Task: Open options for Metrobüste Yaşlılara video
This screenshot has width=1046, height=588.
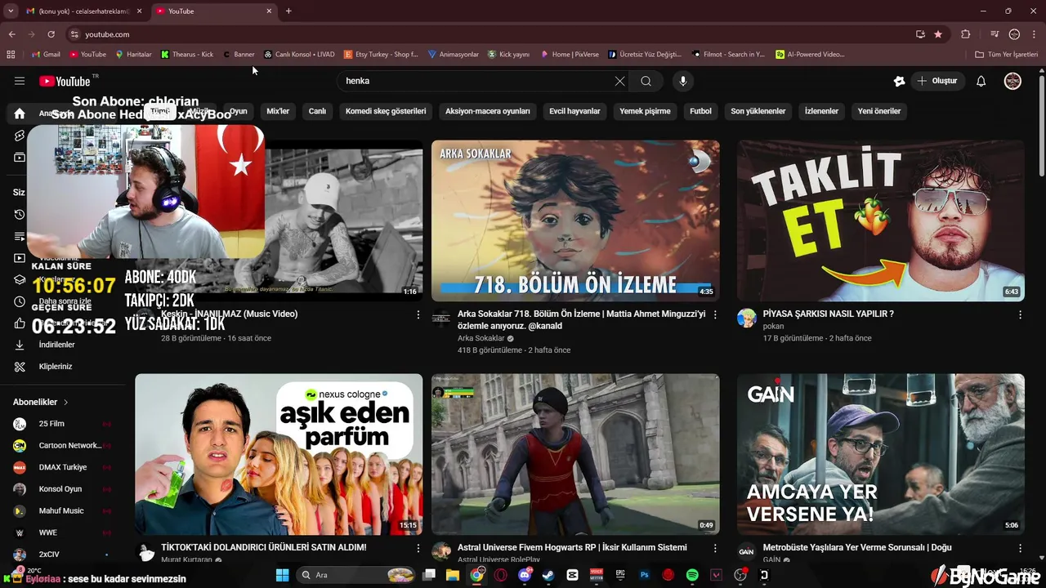Action: (x=1020, y=548)
